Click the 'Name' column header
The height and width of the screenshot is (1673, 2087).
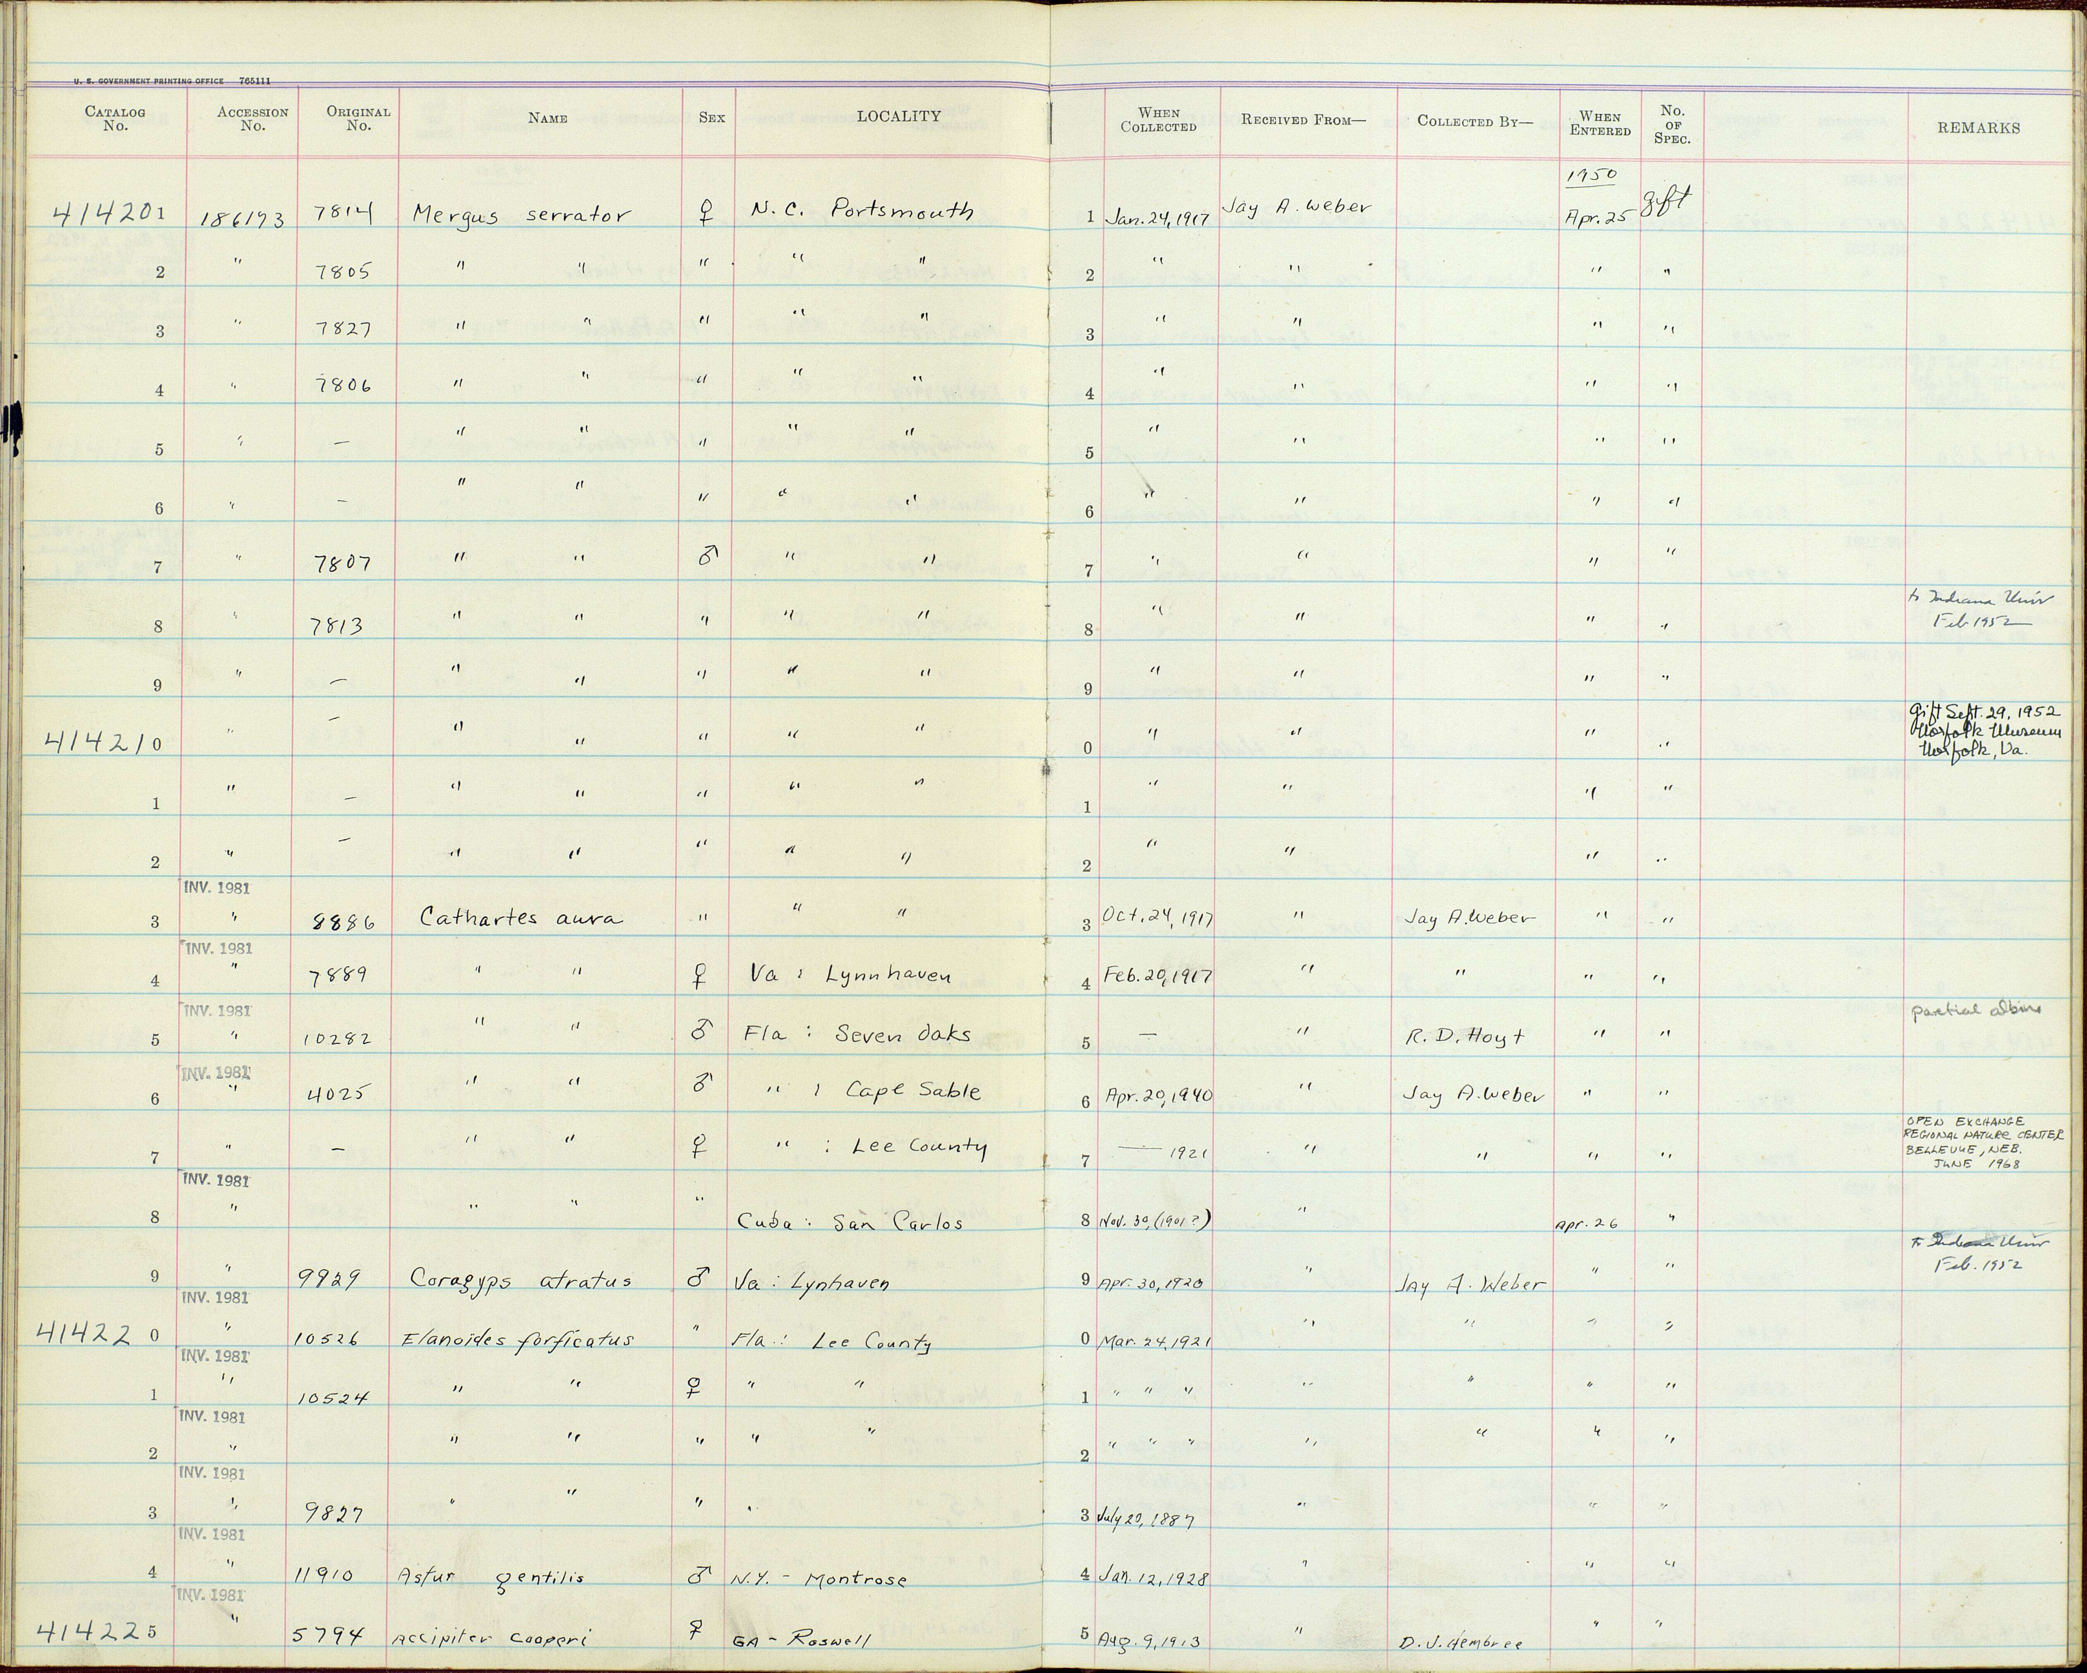(547, 118)
